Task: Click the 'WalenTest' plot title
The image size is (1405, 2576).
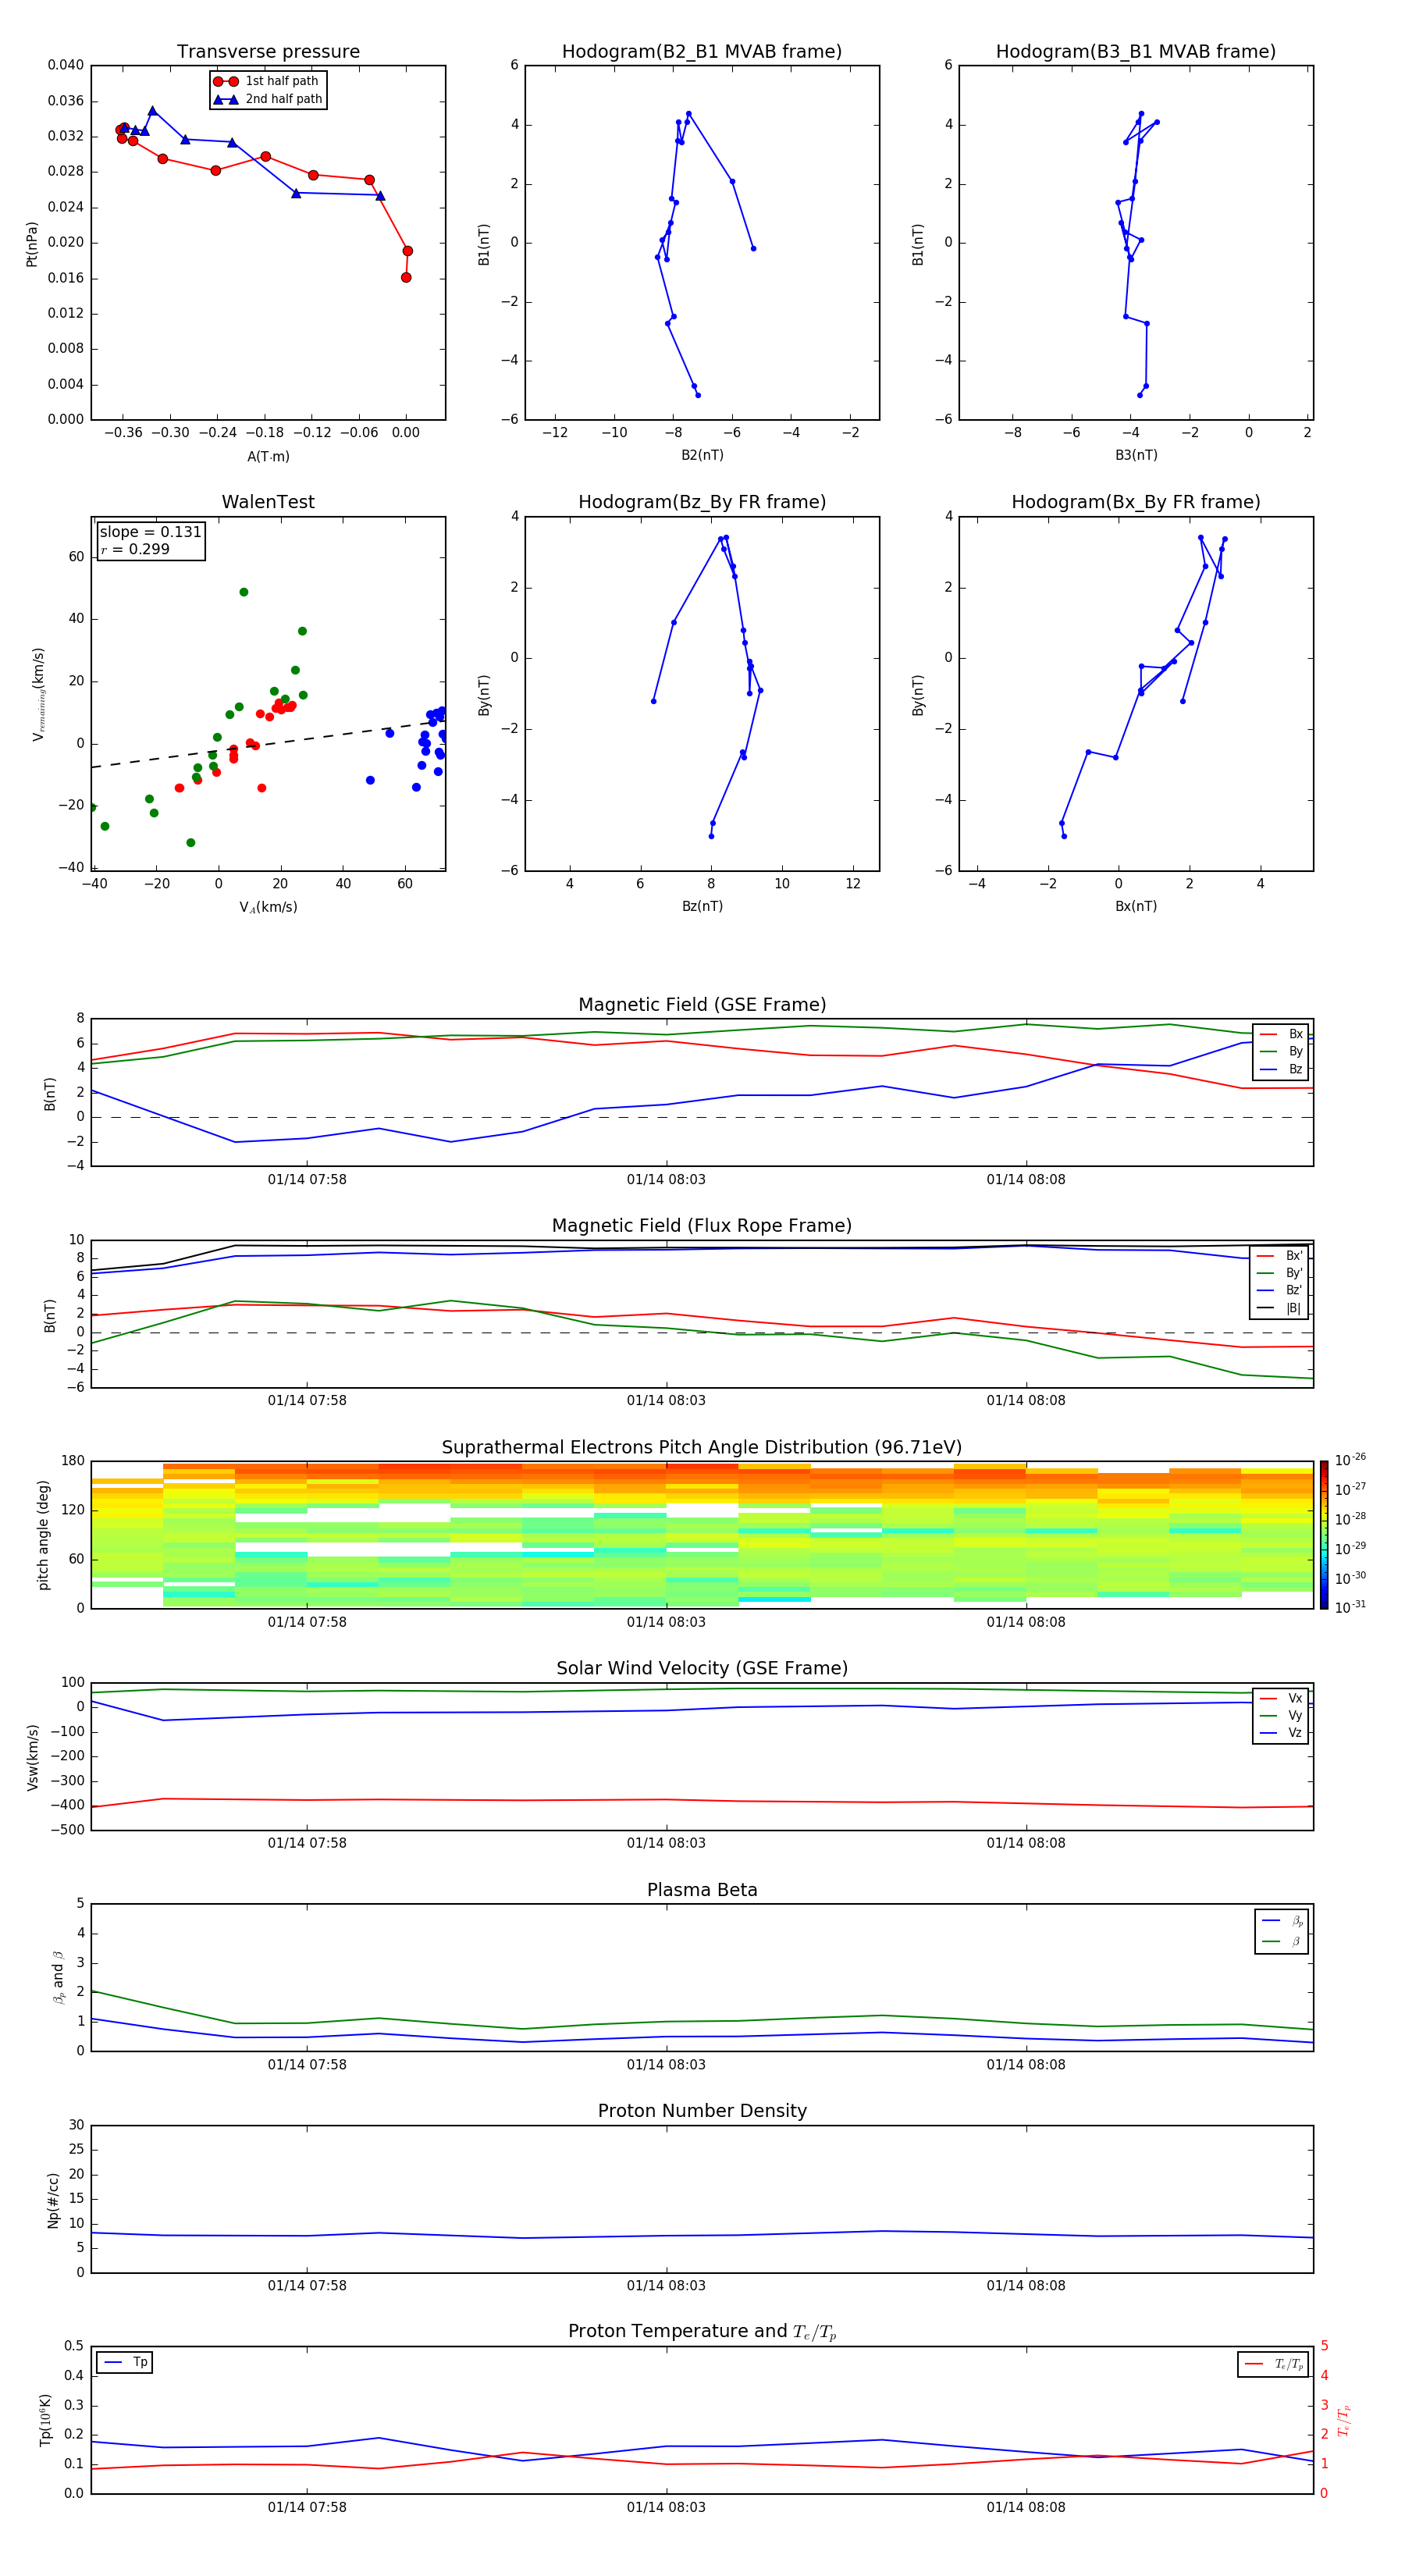Action: [x=268, y=502]
